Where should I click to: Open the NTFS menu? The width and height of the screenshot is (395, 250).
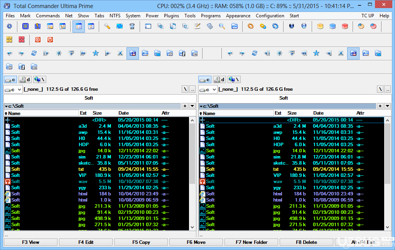pos(115,16)
